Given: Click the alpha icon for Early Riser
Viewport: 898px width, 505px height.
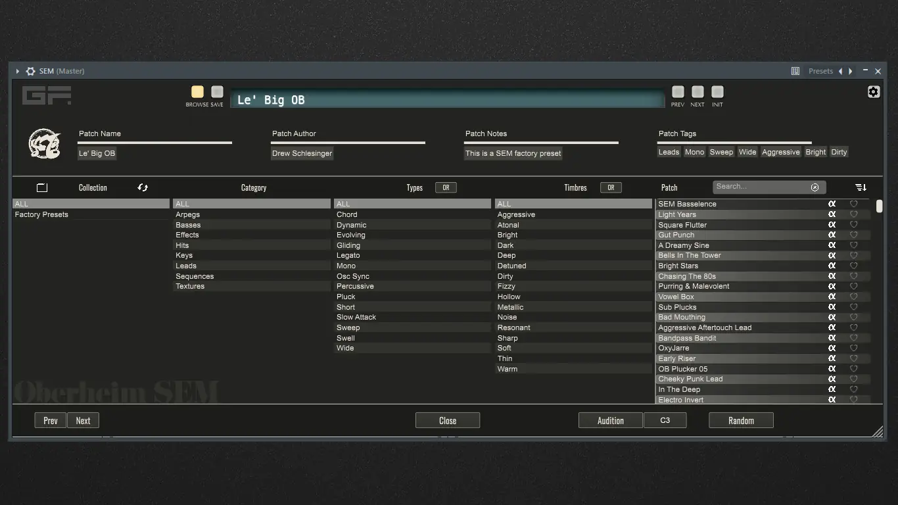Looking at the screenshot, I should (832, 358).
